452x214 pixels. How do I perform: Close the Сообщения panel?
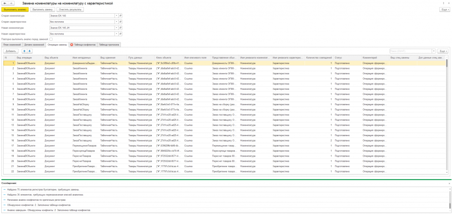(x=449, y=183)
